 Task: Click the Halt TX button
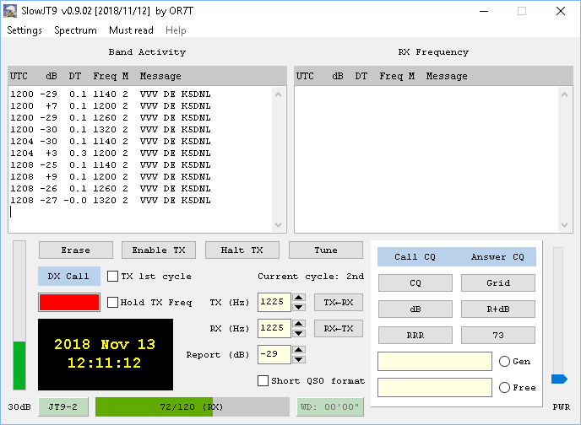pyautogui.click(x=242, y=250)
